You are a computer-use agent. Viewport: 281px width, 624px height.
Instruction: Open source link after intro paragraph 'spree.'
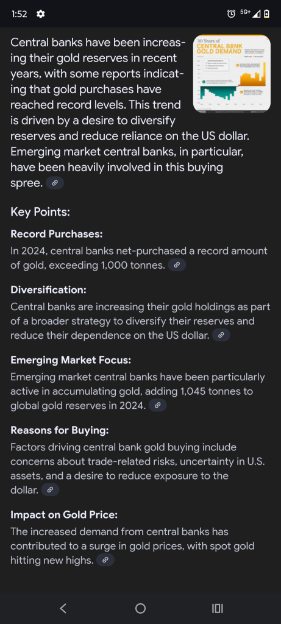click(55, 183)
